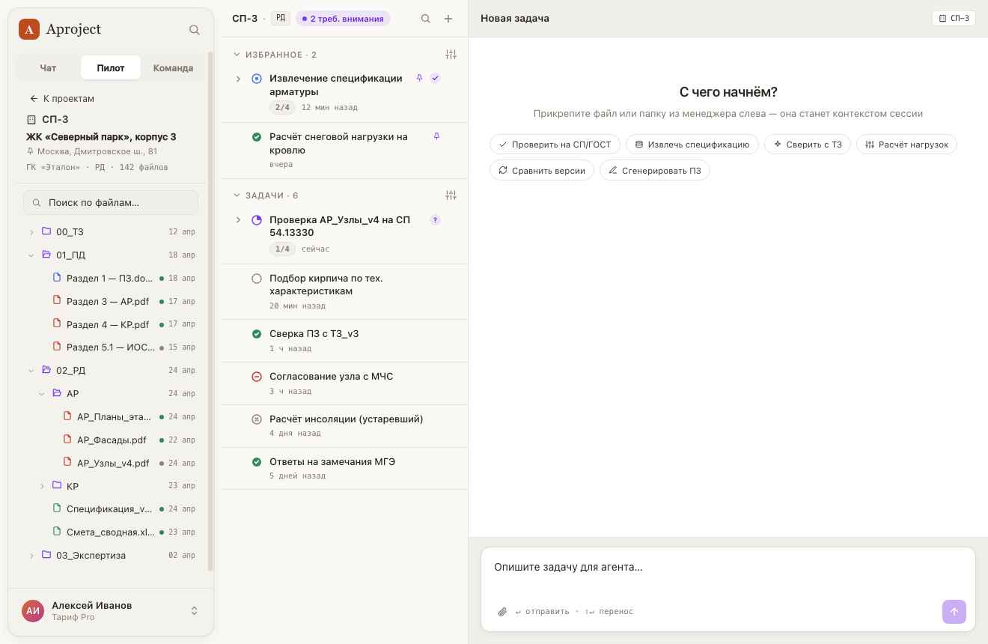Open the account switcher for Алексей Иванов
The width and height of the screenshot is (988, 644).
[194, 611]
